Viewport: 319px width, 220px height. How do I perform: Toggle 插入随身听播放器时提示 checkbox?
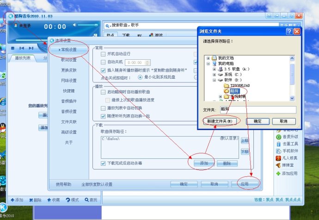point(103,70)
